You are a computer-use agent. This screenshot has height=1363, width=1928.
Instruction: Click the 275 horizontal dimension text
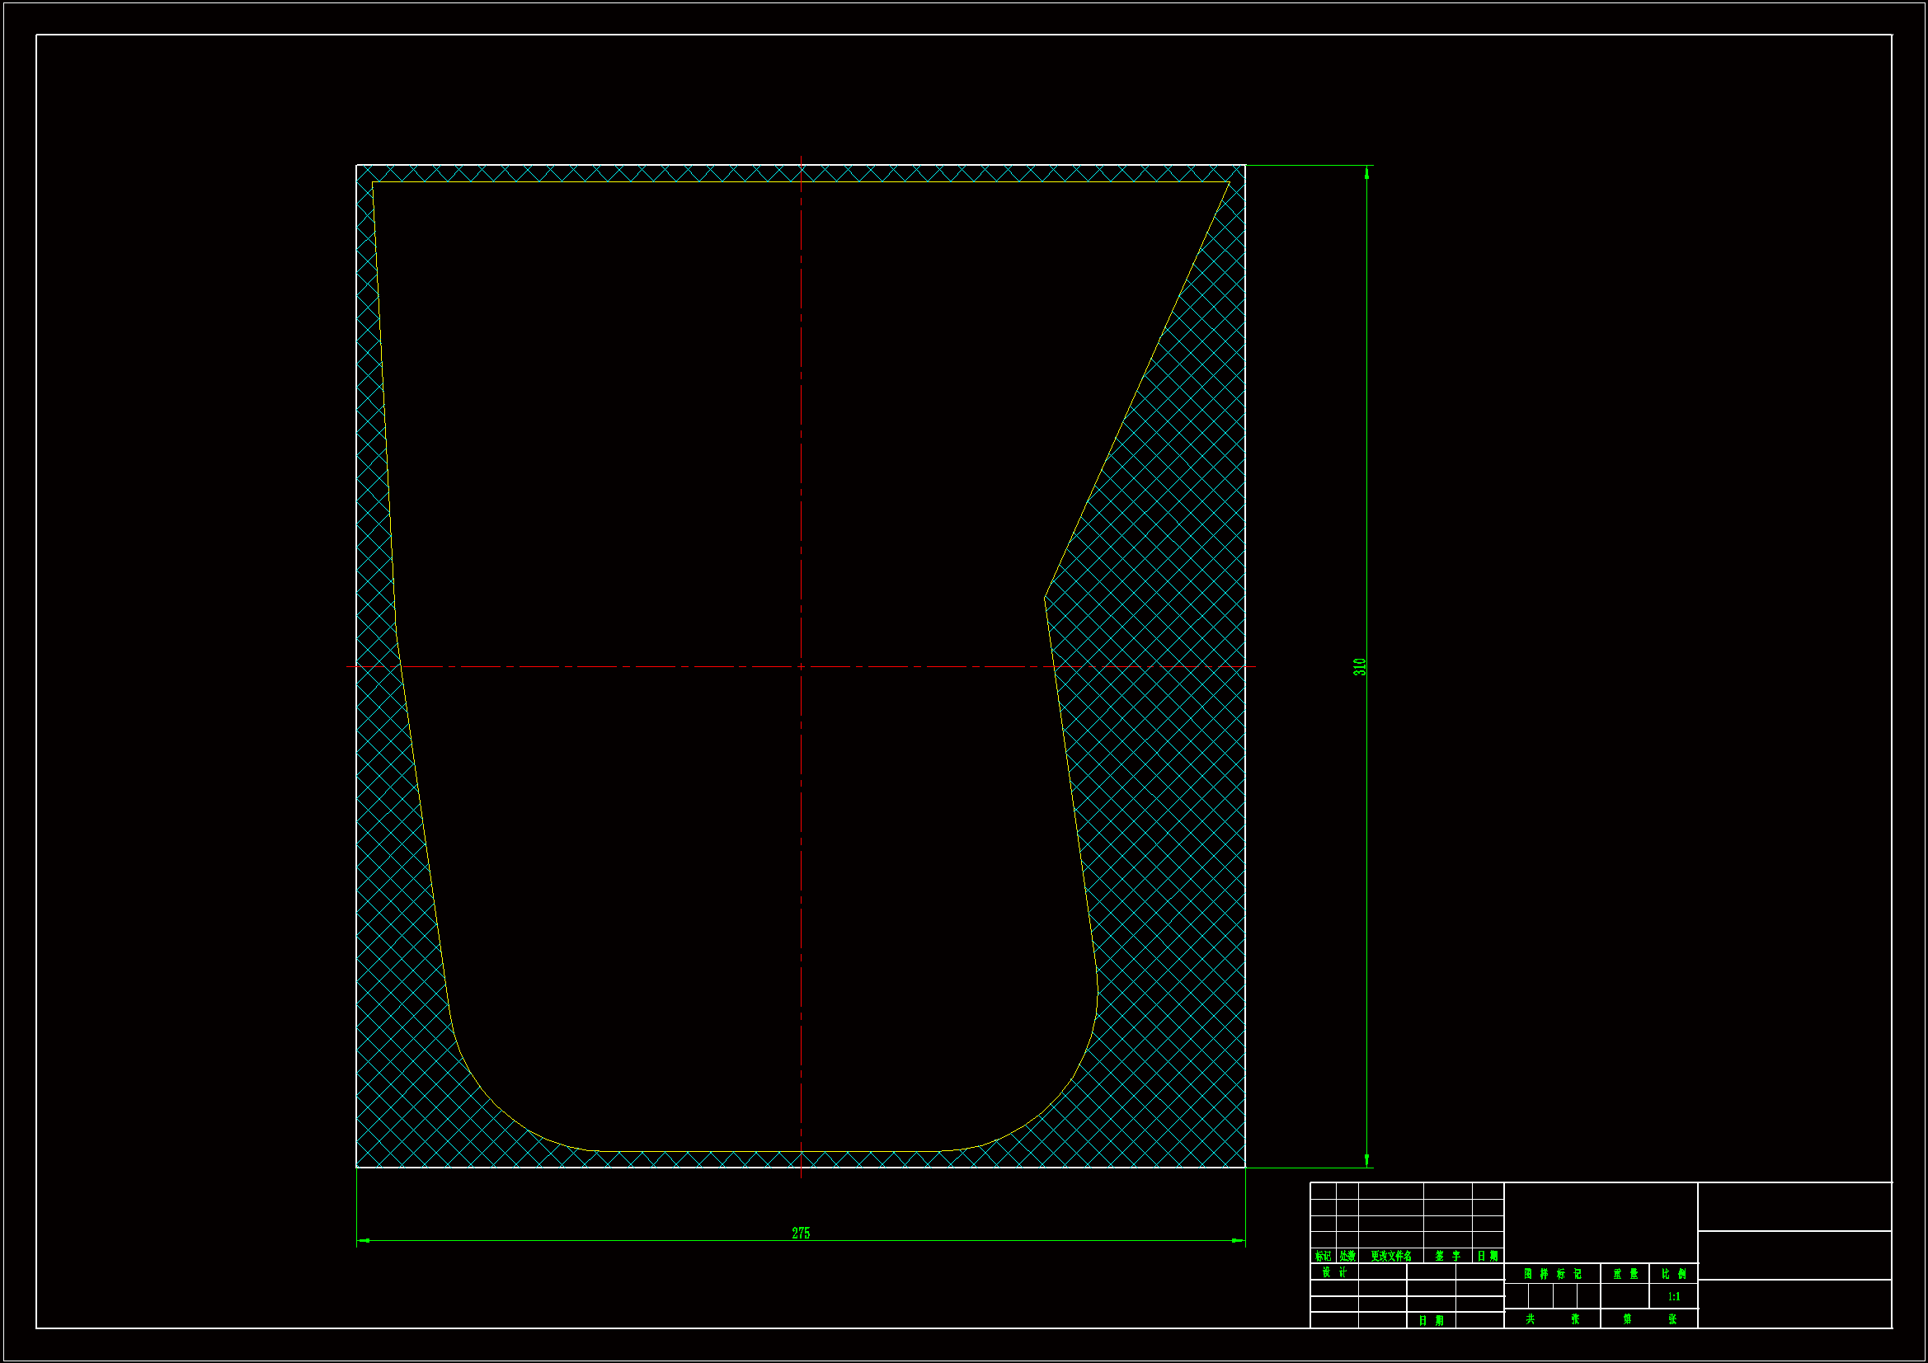pos(800,1233)
